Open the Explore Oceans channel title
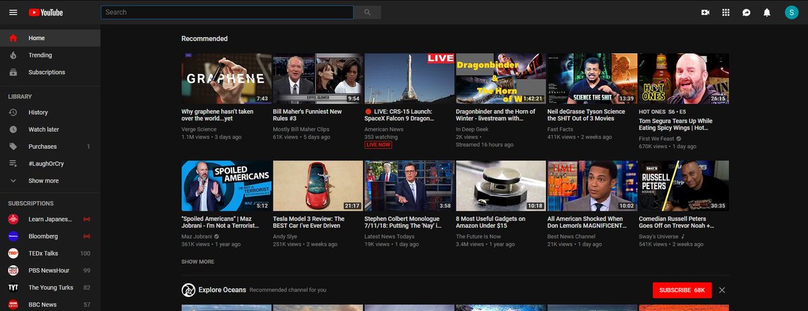808x311 pixels. [222, 290]
